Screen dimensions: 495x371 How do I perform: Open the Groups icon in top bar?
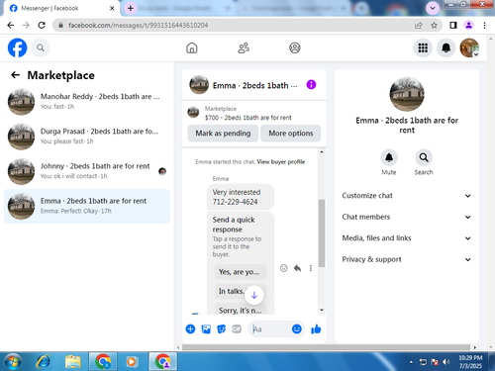[x=295, y=47]
